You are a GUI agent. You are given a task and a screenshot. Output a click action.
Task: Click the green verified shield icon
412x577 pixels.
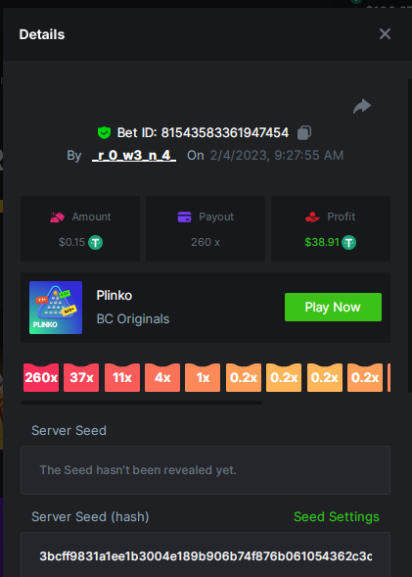[x=104, y=132]
